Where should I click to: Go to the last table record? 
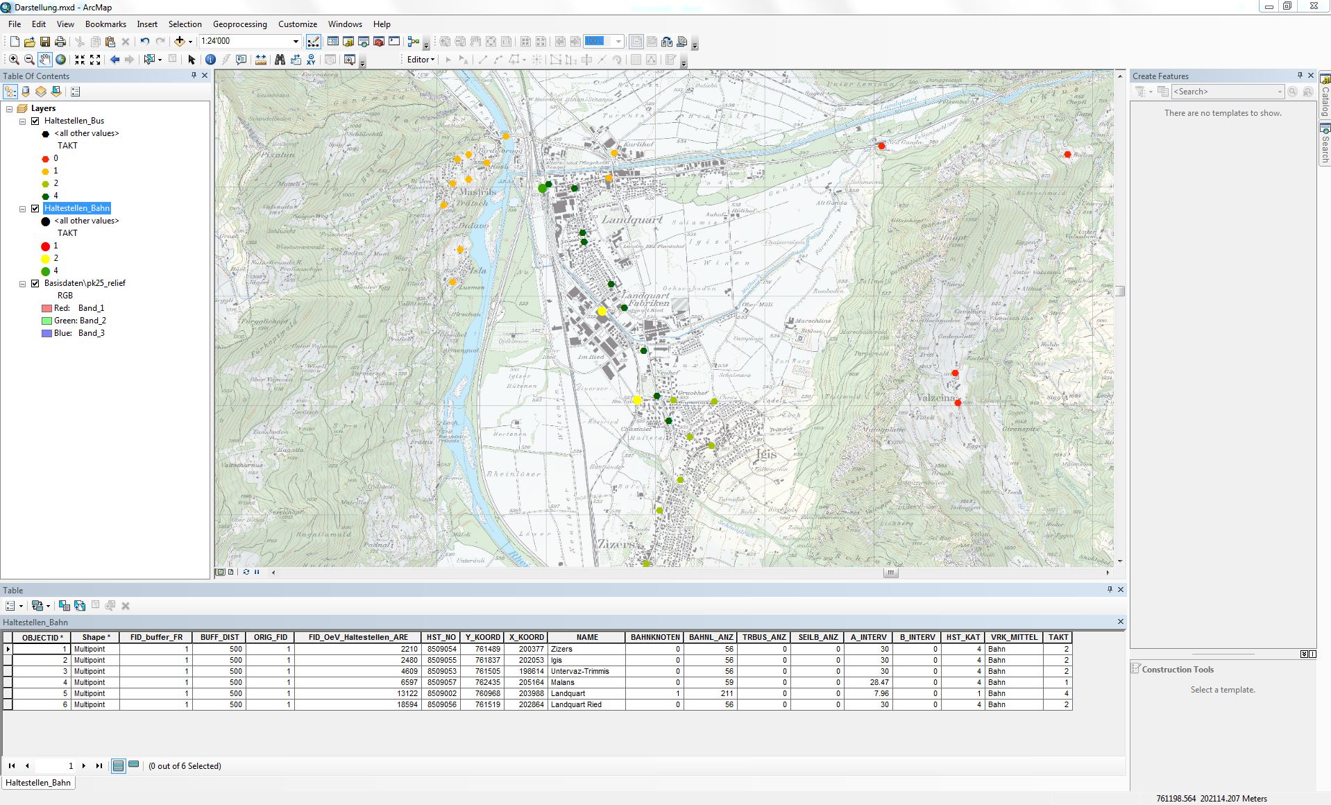tap(99, 766)
